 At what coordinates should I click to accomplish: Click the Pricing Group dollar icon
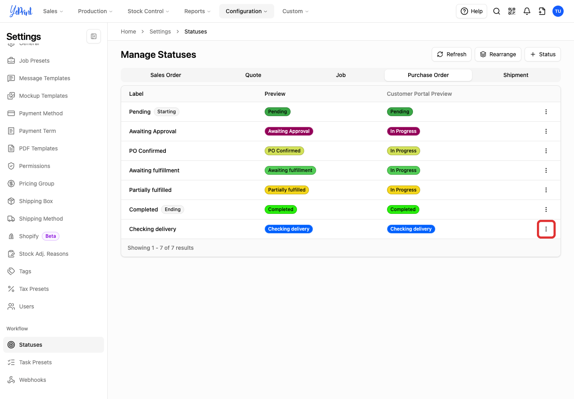(11, 184)
